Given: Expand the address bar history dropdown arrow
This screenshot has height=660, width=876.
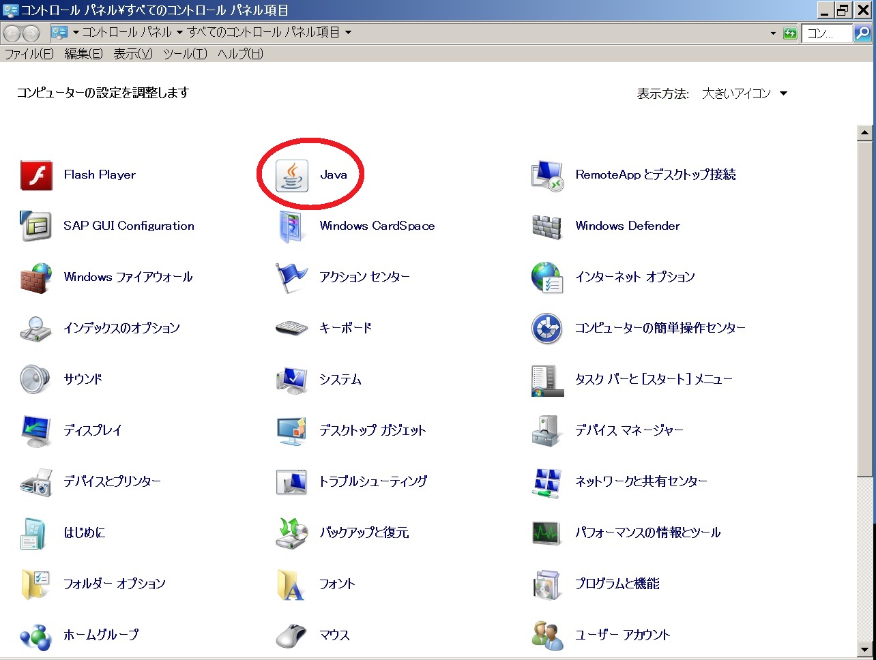Looking at the screenshot, I should click(773, 33).
